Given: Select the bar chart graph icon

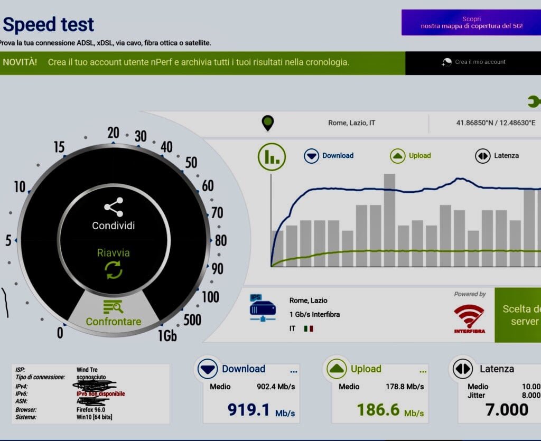Looking at the screenshot, I should 272,157.
